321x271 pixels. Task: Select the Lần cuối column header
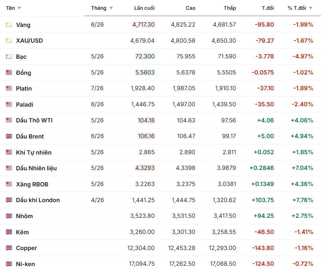[144, 8]
